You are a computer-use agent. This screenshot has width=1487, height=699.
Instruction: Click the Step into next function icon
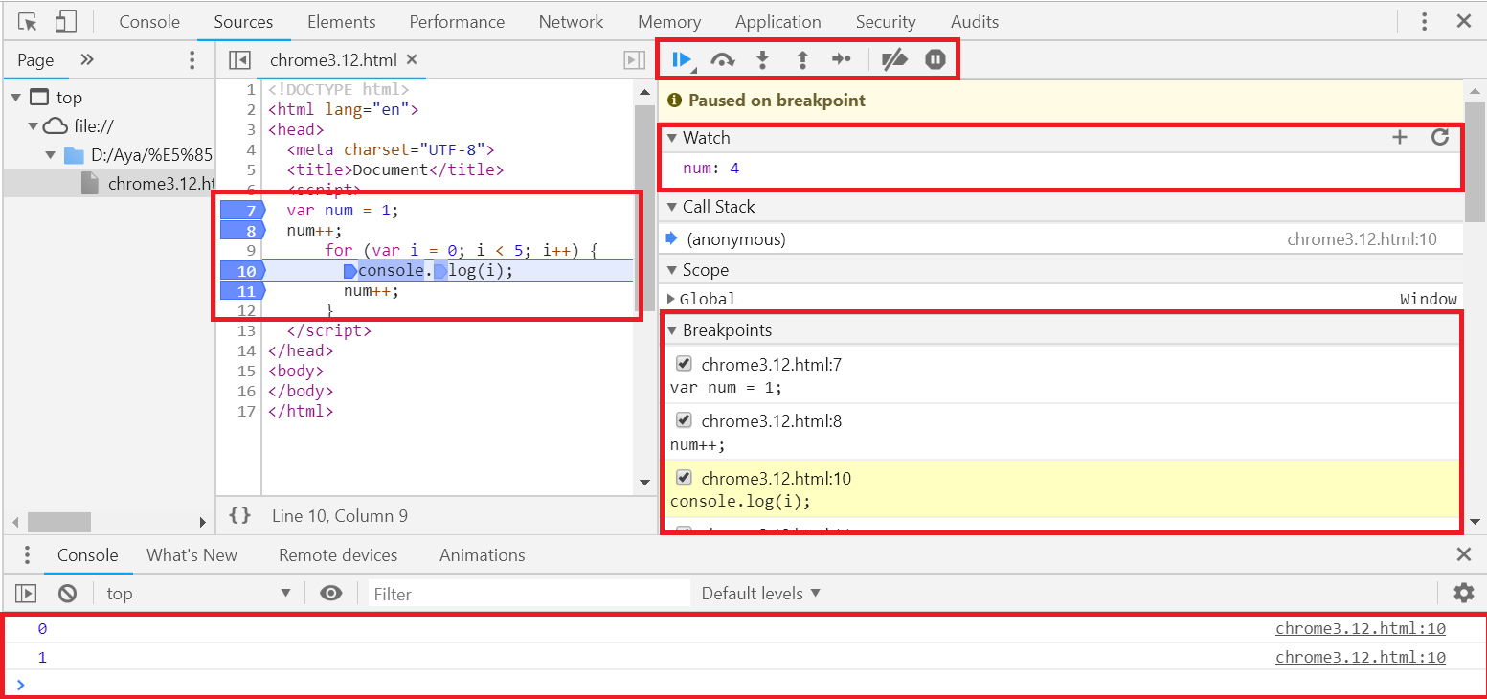point(763,60)
